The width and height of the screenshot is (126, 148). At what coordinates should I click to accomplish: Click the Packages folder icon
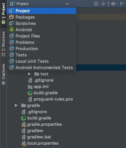tap(12, 17)
